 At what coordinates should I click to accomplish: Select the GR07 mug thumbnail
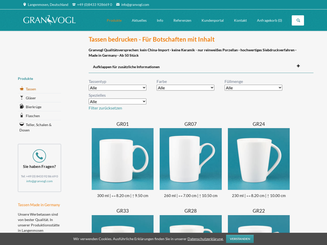[190, 159]
